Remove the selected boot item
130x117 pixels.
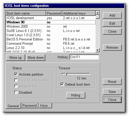[x=112, y=47]
